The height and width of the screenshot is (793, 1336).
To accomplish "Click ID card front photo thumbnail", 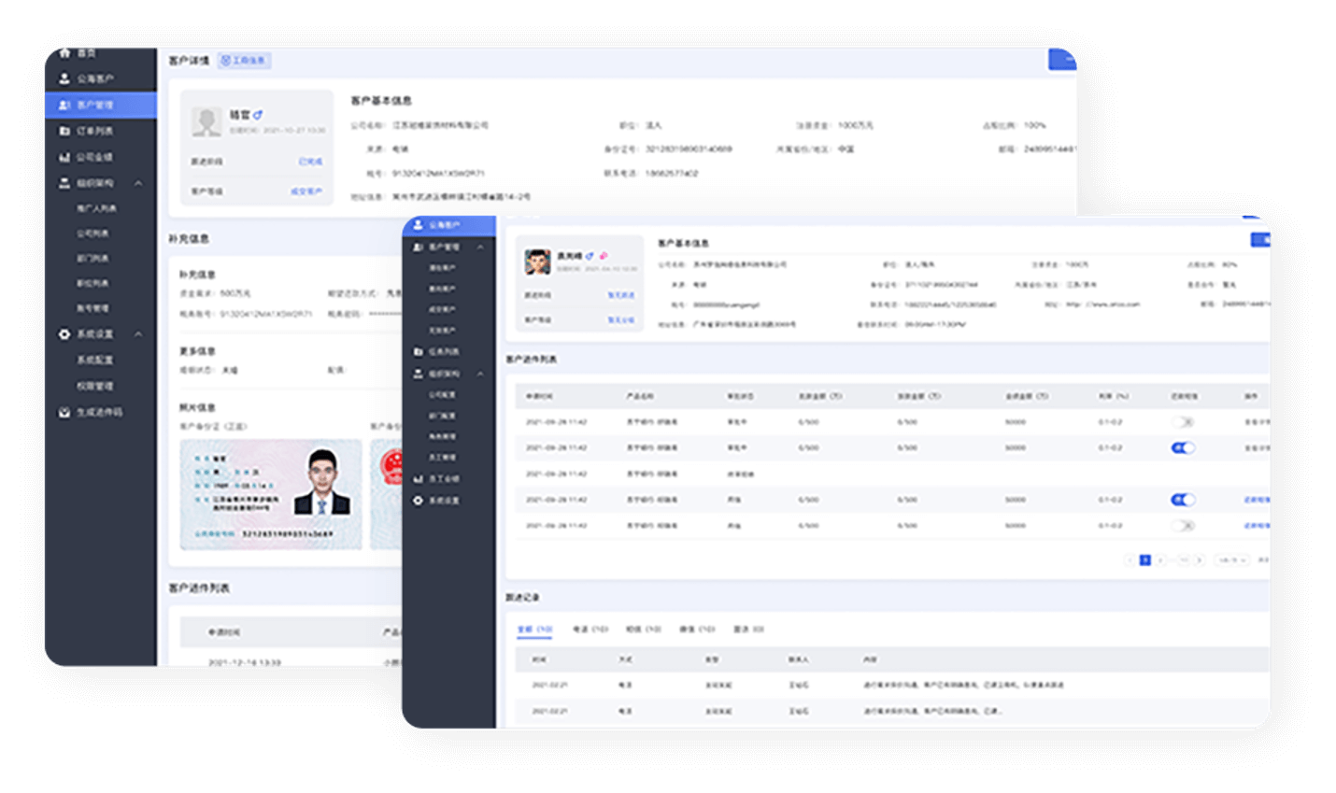I will (x=271, y=494).
